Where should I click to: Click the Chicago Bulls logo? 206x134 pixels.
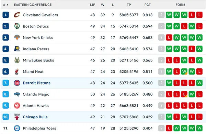(x=17, y=117)
